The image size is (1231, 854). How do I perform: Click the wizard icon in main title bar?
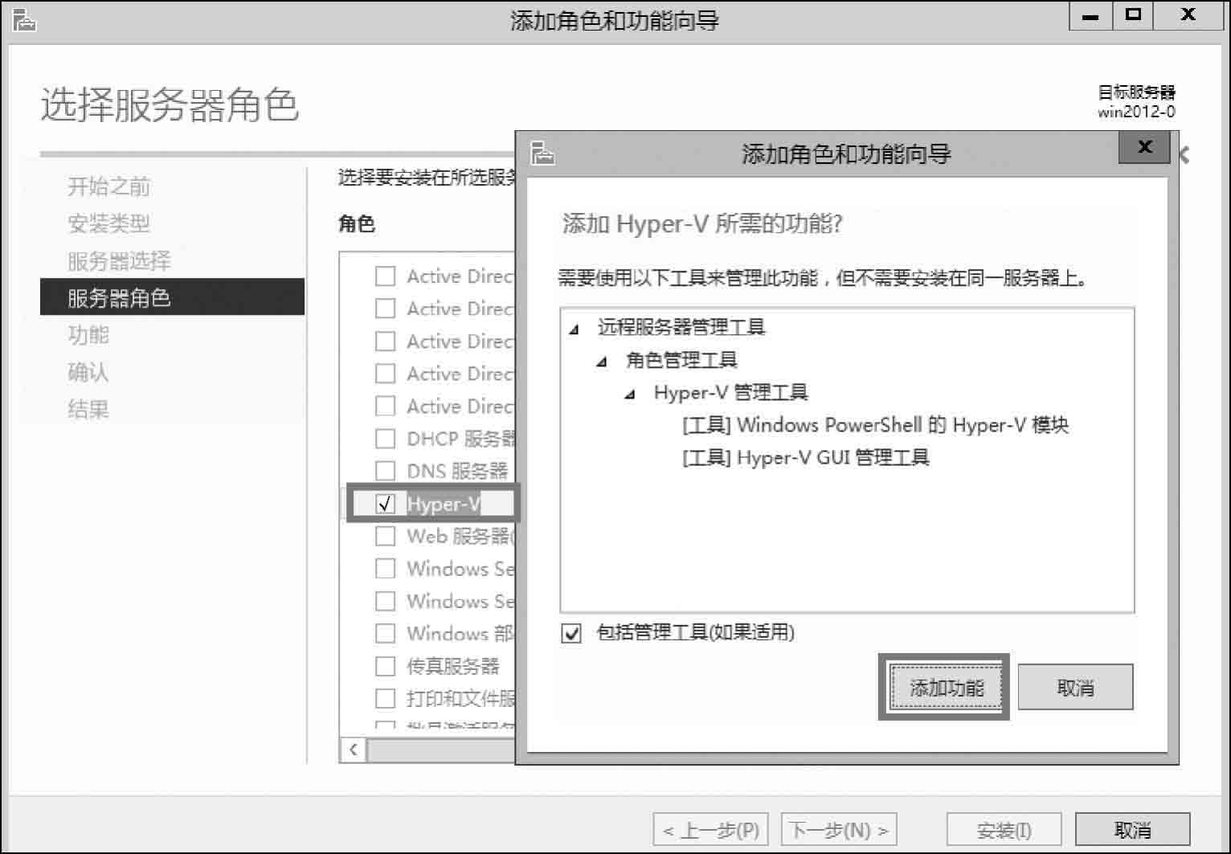[24, 20]
